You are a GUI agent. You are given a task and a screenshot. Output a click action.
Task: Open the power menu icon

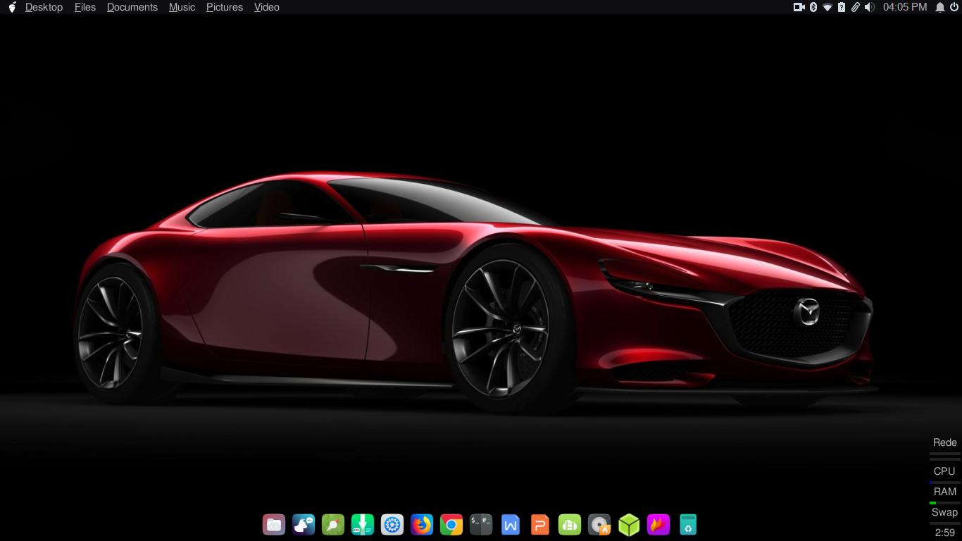954,7
